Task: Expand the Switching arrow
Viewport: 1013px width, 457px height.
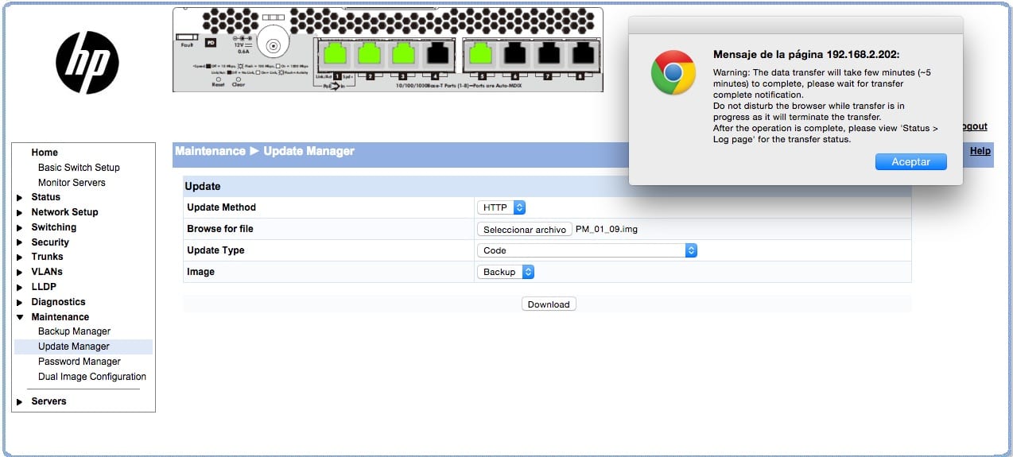Action: tap(20, 227)
